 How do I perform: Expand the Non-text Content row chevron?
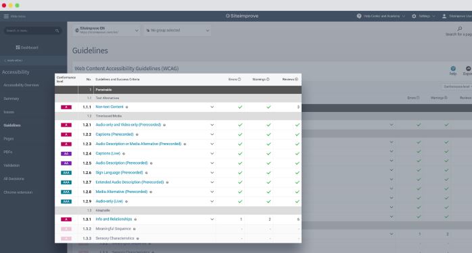[212, 107]
